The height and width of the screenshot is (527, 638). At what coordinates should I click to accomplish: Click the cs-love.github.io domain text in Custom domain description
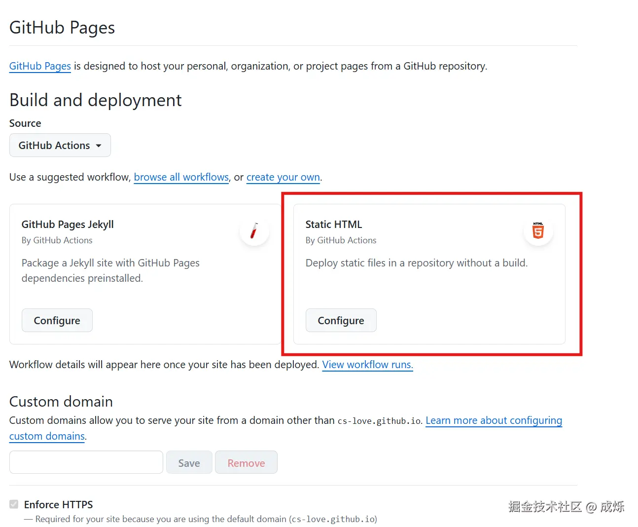[380, 421]
